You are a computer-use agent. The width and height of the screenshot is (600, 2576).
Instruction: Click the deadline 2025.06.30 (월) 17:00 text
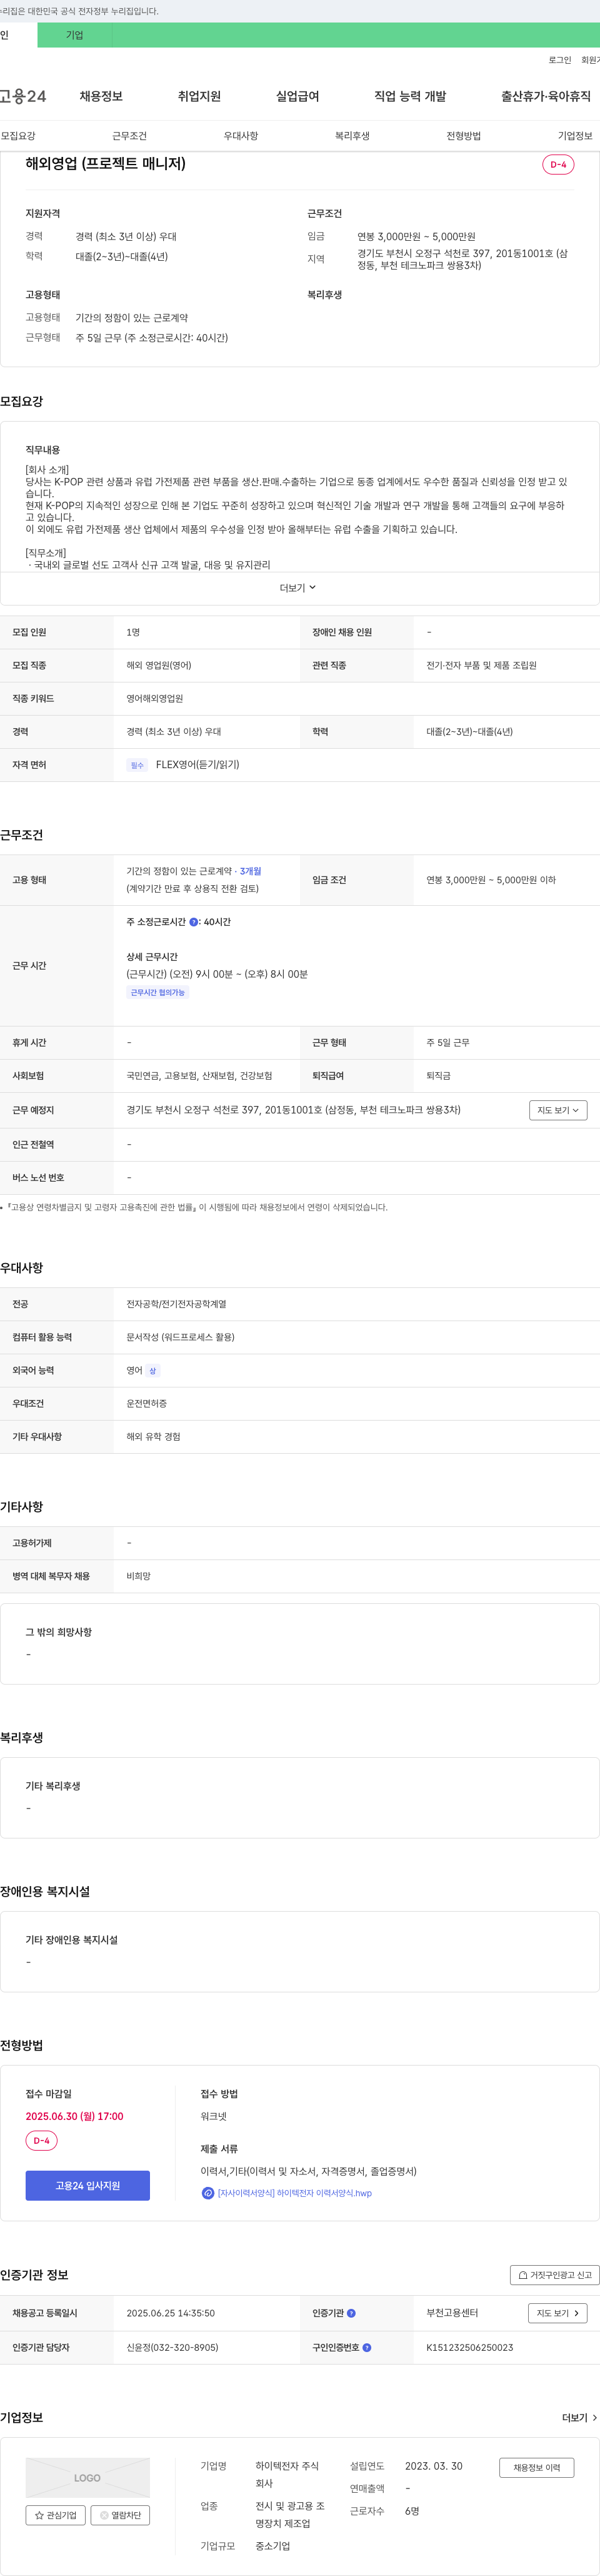click(75, 2116)
